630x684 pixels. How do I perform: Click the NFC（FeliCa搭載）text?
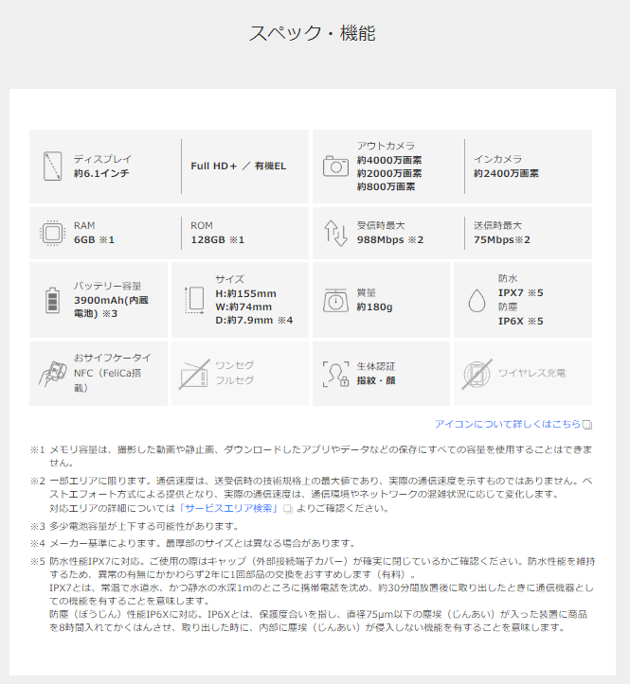click(107, 380)
